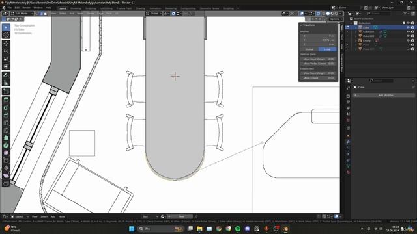Toggle viewport visibility of selected Cube
This screenshot has height=234, width=417.
(x=409, y=27)
